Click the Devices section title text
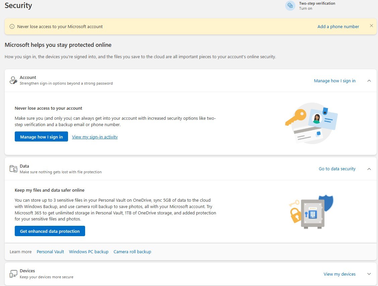Image resolution: width=378 pixels, height=286 pixels. point(27,271)
